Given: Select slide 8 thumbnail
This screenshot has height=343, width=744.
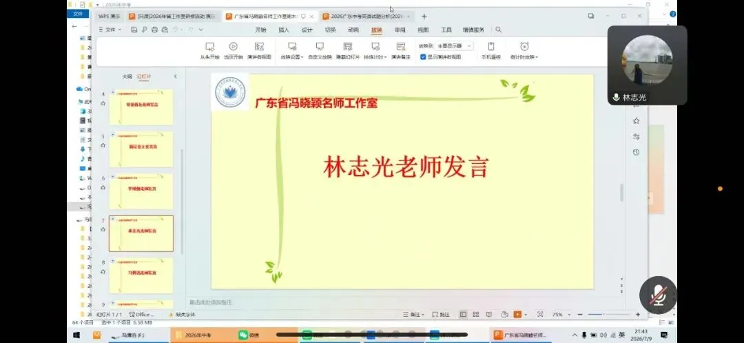Looking at the screenshot, I should (141, 276).
